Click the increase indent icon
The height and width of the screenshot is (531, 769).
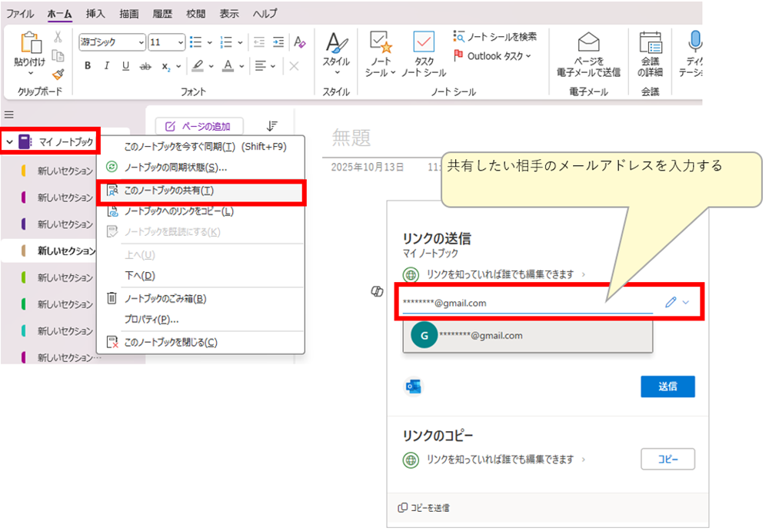(x=278, y=41)
